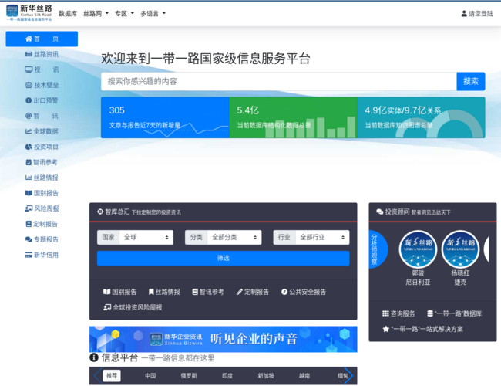Screen dimensions: 501x386
Task: Open the 全球投资风险周报 link
Action: (133, 307)
